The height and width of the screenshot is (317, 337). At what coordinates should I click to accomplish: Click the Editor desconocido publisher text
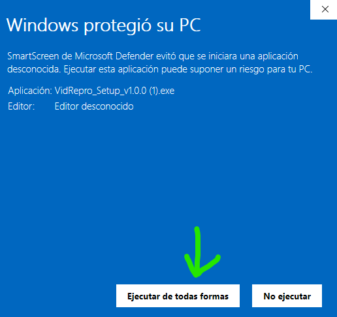pyautogui.click(x=94, y=106)
